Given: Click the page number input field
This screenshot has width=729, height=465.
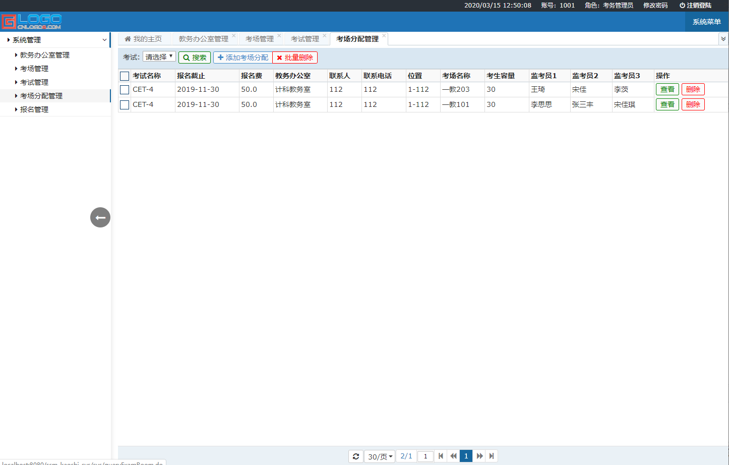Looking at the screenshot, I should (426, 456).
